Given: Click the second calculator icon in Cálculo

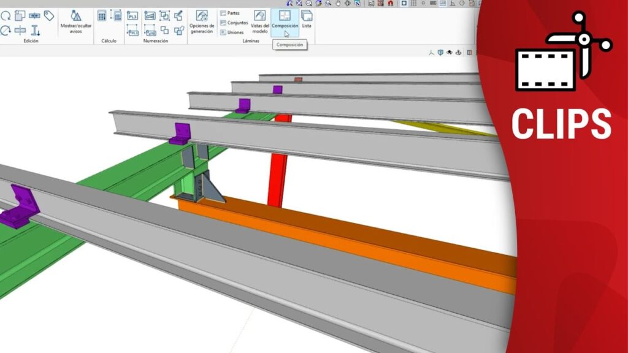Looking at the screenshot, I should [116, 16].
